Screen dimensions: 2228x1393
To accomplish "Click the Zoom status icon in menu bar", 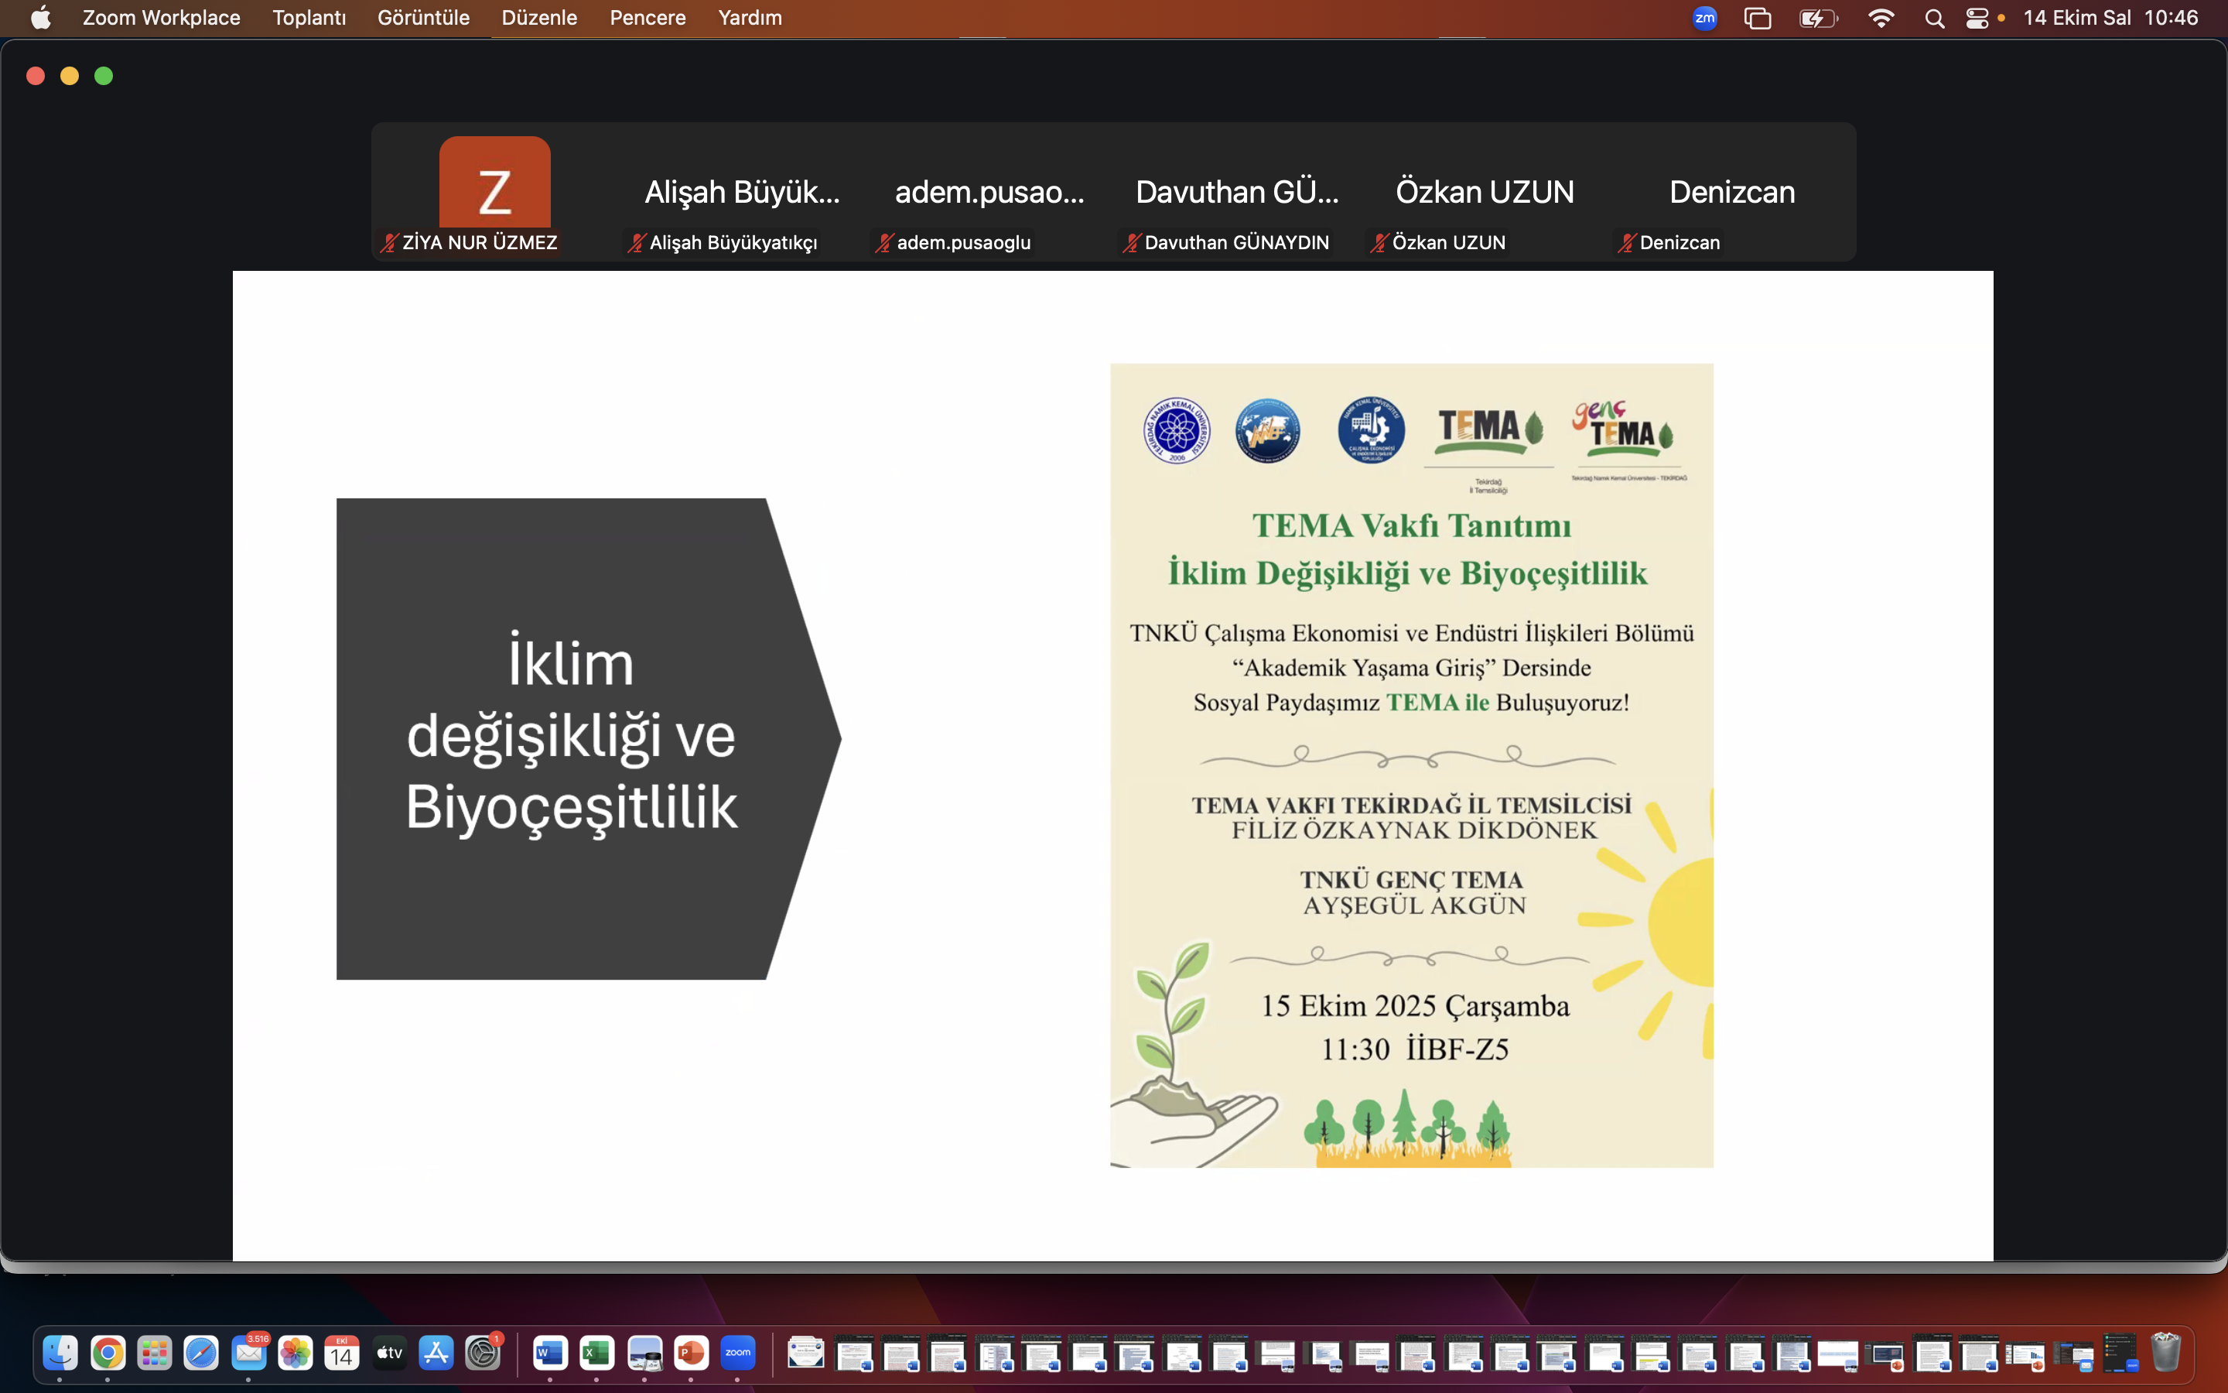I will [1704, 18].
